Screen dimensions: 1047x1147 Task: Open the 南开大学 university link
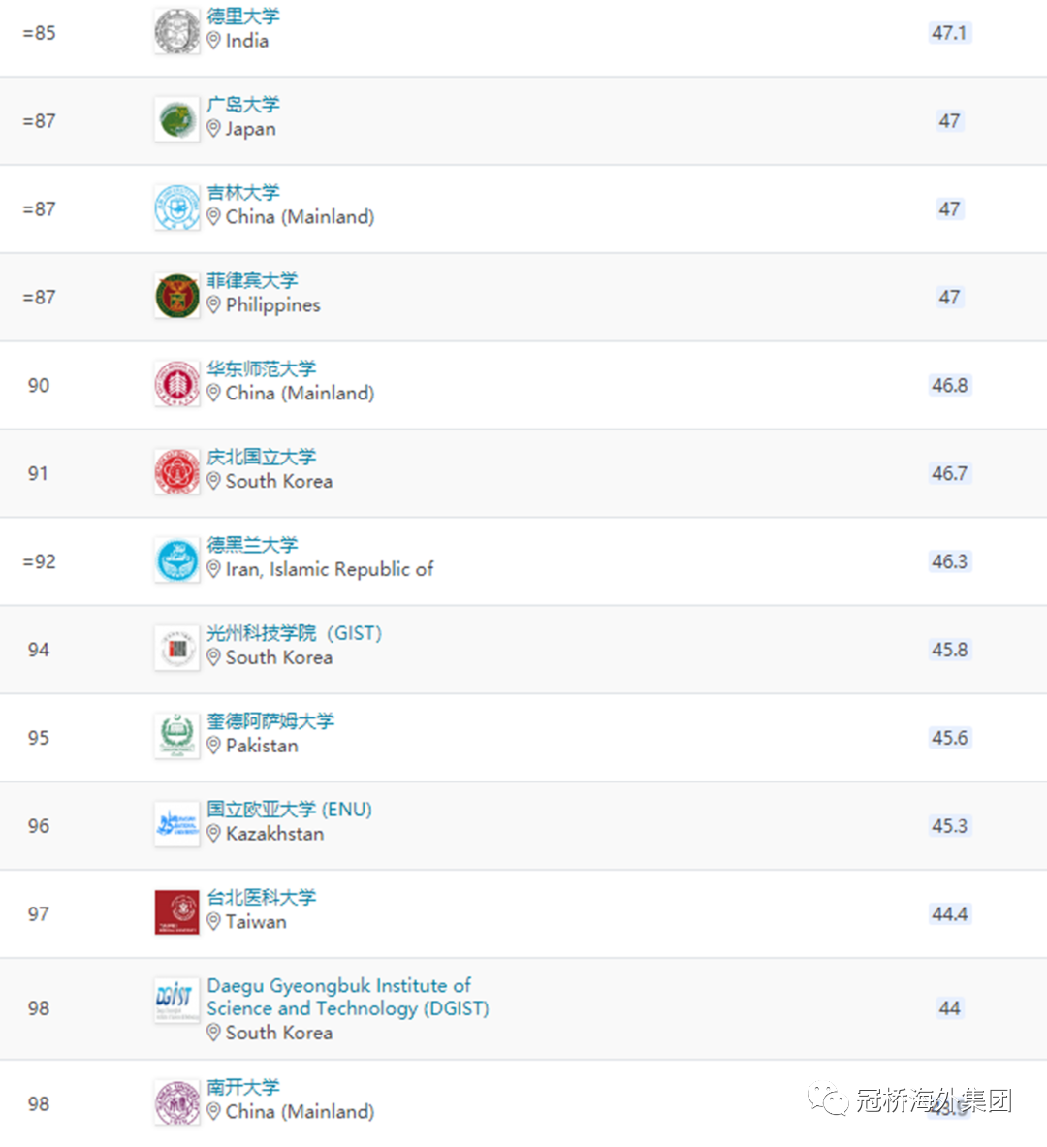pos(243,1087)
